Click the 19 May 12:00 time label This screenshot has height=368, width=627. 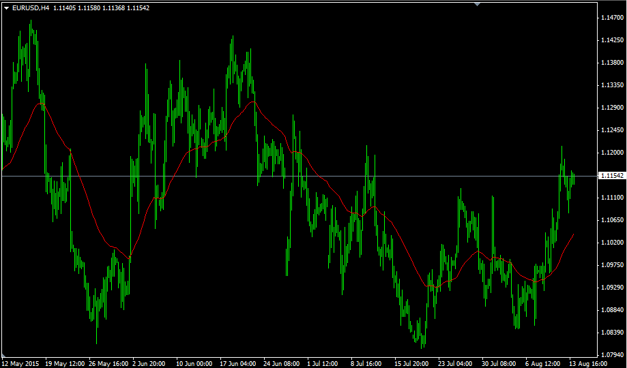point(65,364)
